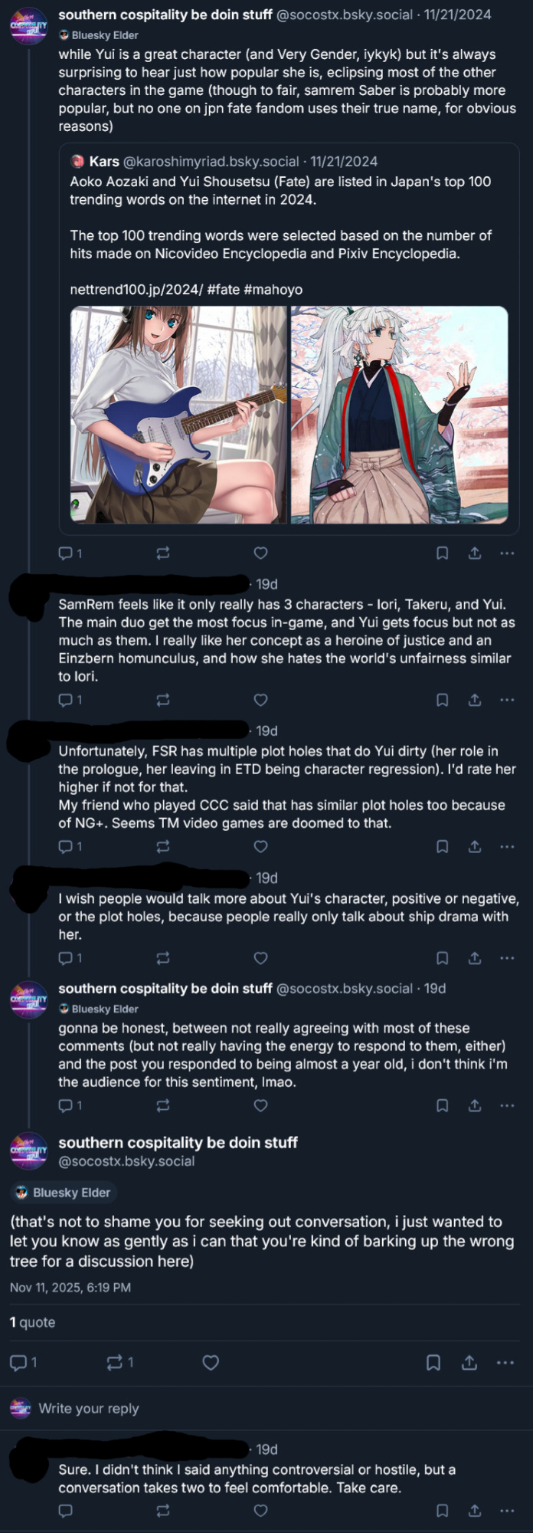The width and height of the screenshot is (533, 1533).
Task: Open the guitar girl artwork thumbnail
Action: click(x=178, y=415)
